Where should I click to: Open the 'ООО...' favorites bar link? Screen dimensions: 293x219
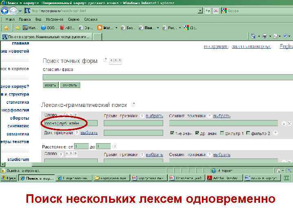click(48, 28)
